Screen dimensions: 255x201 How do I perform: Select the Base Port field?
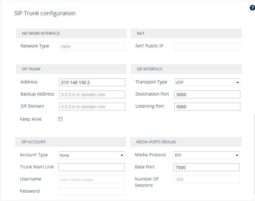point(207,167)
